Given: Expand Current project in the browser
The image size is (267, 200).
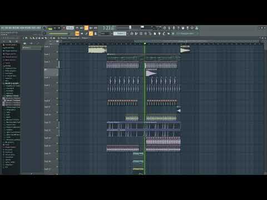Looking at the screenshot, I should (10, 45).
